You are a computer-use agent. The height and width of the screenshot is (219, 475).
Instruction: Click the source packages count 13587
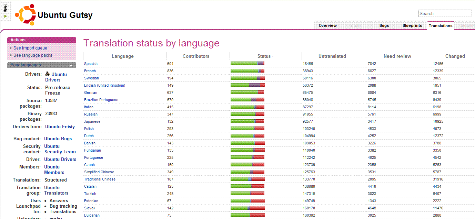tap(51, 101)
